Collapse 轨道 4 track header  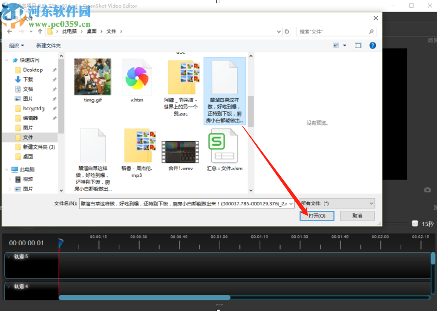(x=9, y=286)
